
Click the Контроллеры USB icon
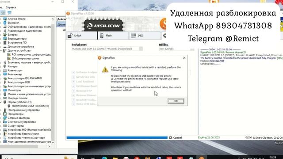tap(5, 82)
